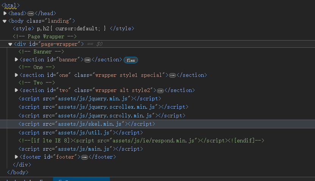The image size is (315, 181).
Task: Select the util.js script line
Action: [x=81, y=133]
